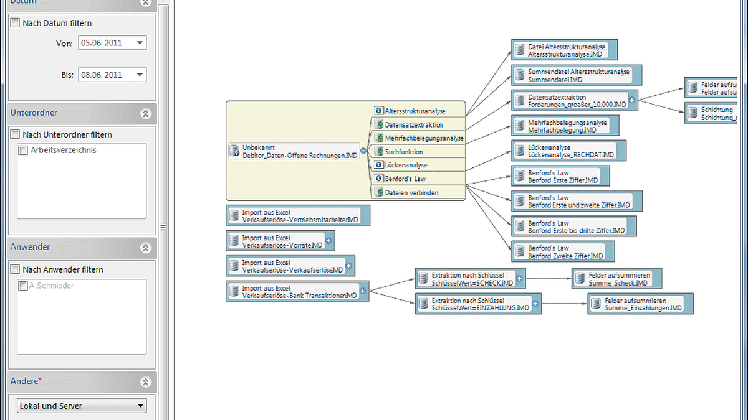Click the Suchfunktion task icon
Screen dimensions: 748x420
click(x=378, y=151)
